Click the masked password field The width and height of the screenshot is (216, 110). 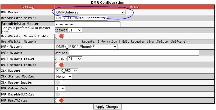88,24
